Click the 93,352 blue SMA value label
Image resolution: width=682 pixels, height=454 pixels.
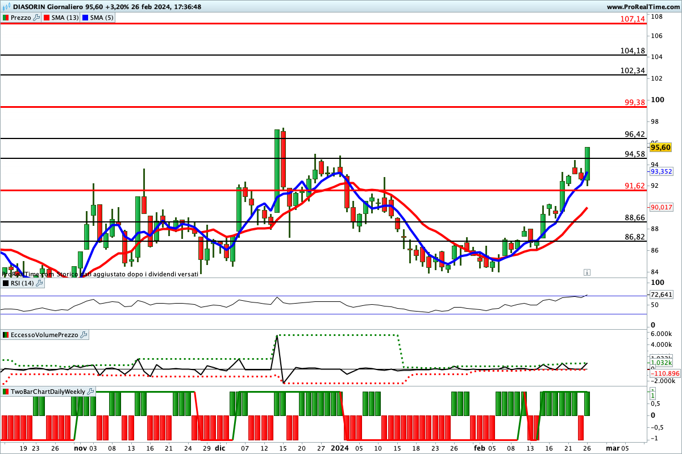pyautogui.click(x=661, y=171)
